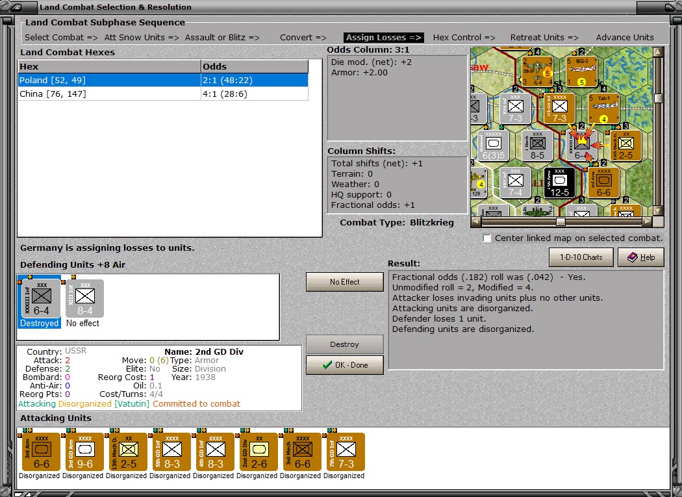Click the map scroll down arrow
Screen dimensions: 682x497
tap(658, 211)
